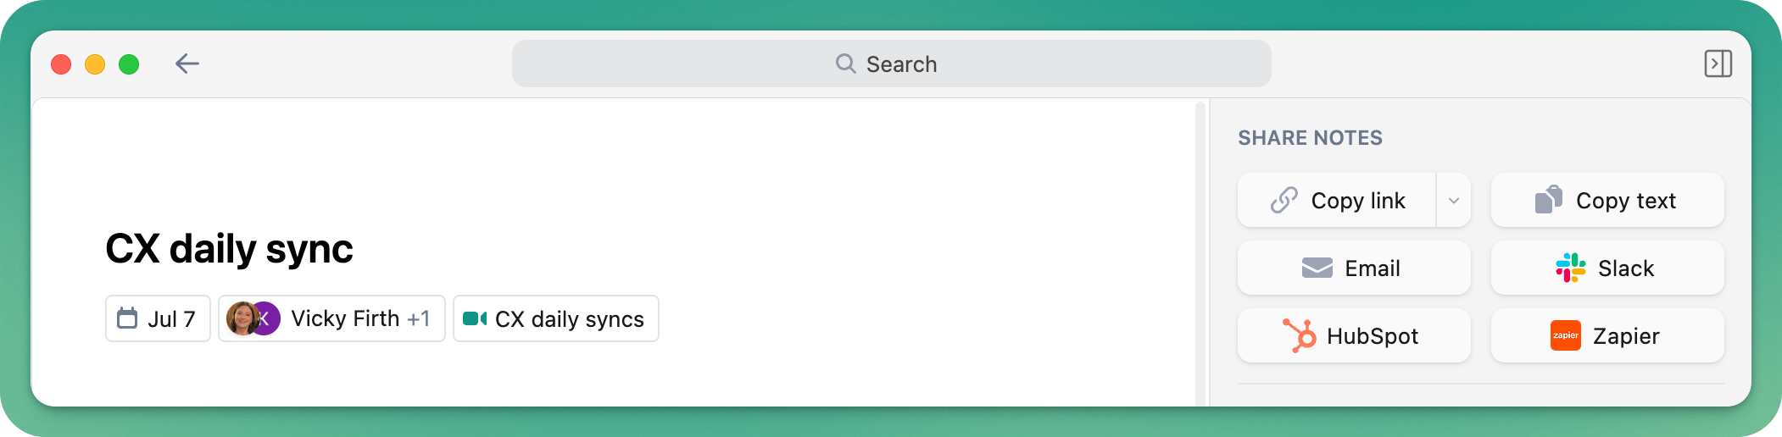Open the Jul 7 date chip
This screenshot has height=437, width=1782.
point(158,318)
